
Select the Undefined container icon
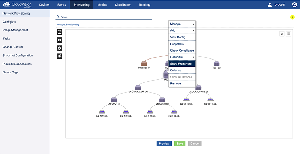(x=144, y=64)
